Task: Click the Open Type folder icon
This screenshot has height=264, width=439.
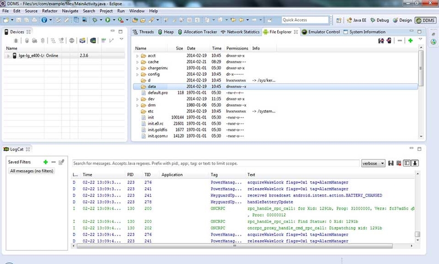Action: point(135,20)
